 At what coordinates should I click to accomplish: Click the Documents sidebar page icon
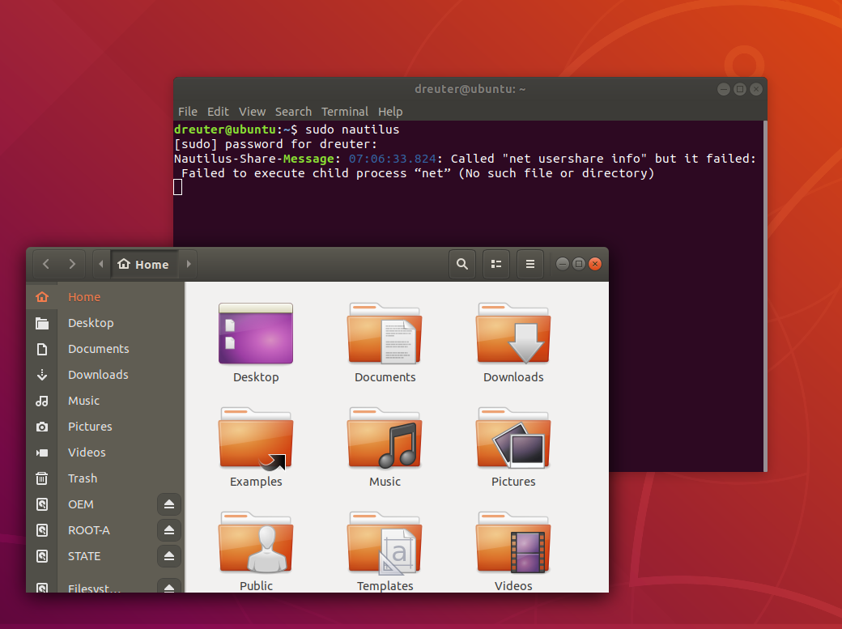[42, 349]
